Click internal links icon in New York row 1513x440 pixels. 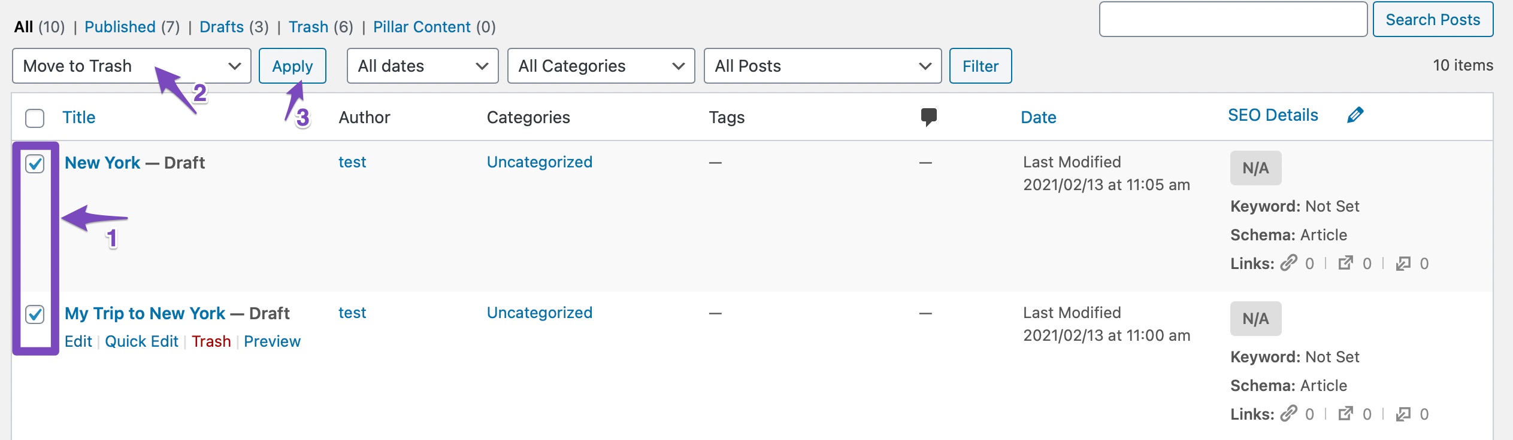1288,263
